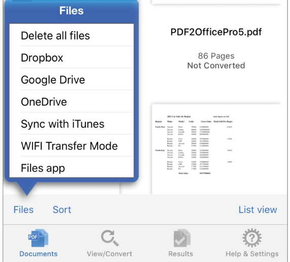Viewport: 290px width, 262px height.
Task: Choose Delete all files from Files menu
Action: click(x=72, y=35)
